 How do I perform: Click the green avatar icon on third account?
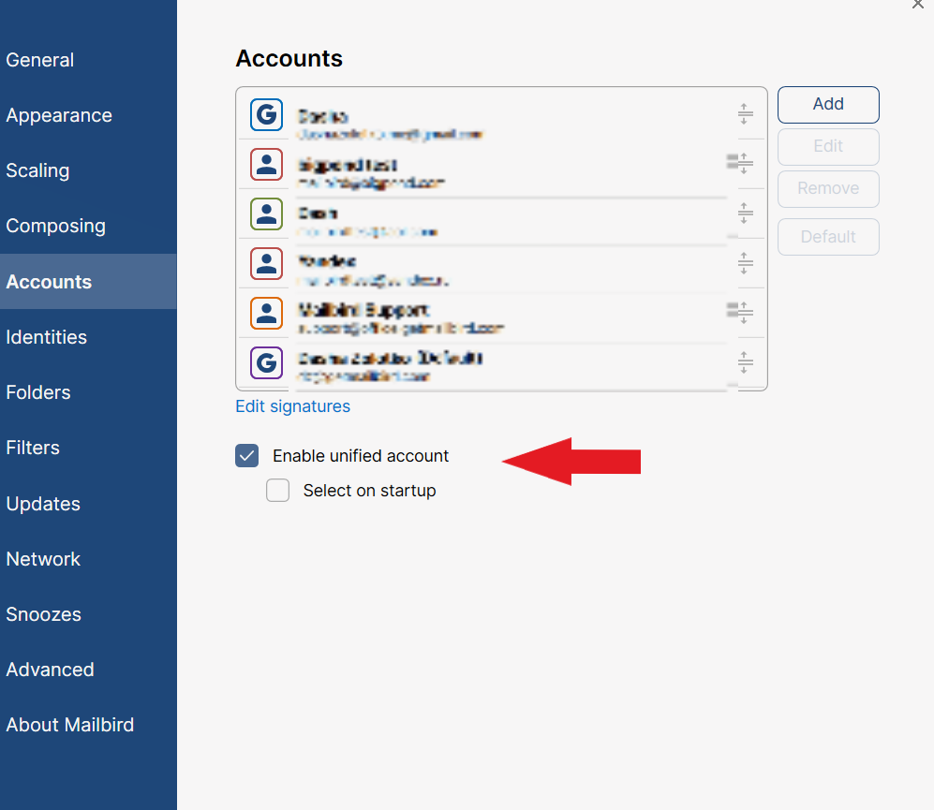265,214
